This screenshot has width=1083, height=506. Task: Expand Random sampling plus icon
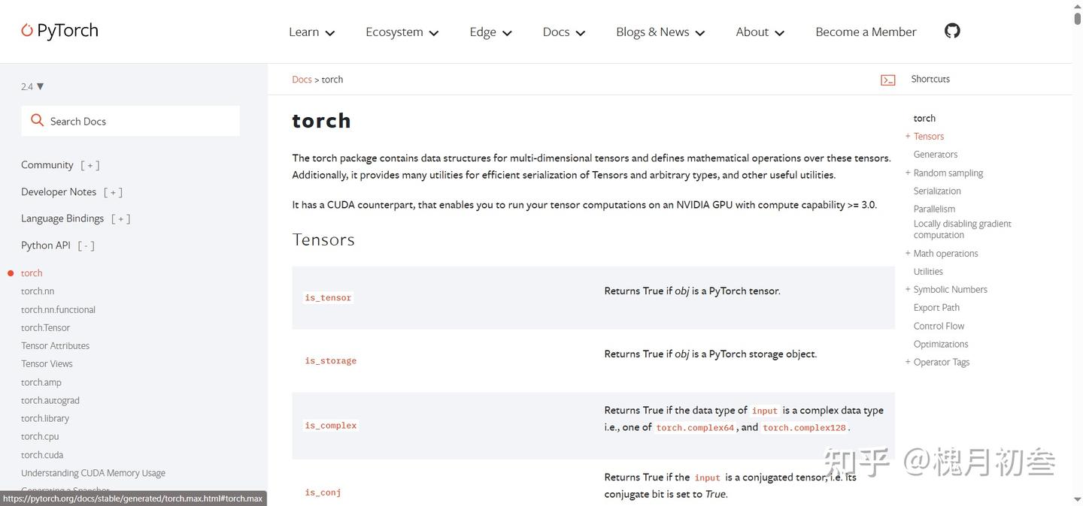[x=908, y=173]
